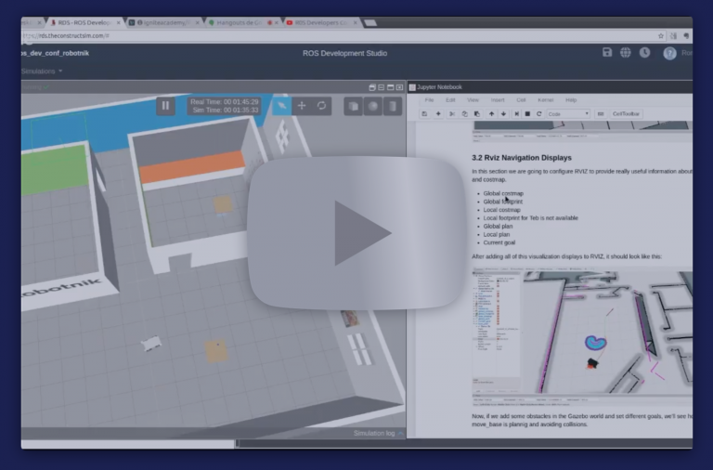Click the 'Current goal' list item

pos(499,242)
